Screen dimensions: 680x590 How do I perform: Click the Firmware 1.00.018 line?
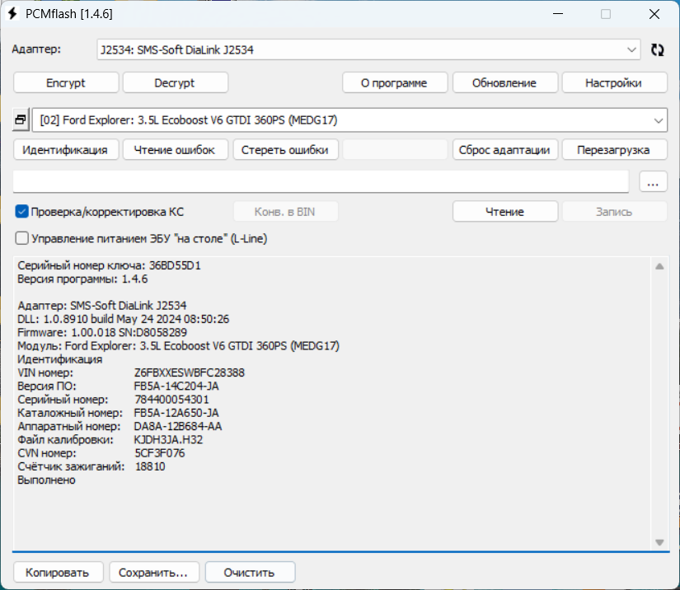click(x=102, y=333)
